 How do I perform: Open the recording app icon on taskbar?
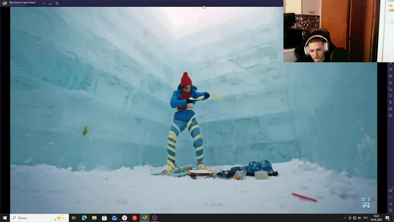(155, 218)
